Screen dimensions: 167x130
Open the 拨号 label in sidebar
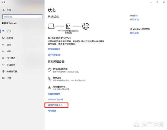point(9,45)
